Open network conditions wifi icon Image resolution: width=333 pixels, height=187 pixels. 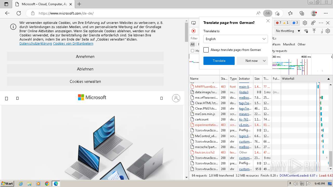pyautogui.click(x=306, y=31)
